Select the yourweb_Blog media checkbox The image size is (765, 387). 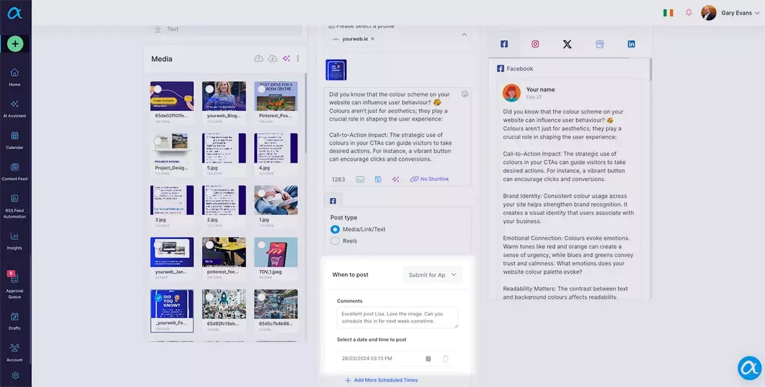[x=209, y=89]
